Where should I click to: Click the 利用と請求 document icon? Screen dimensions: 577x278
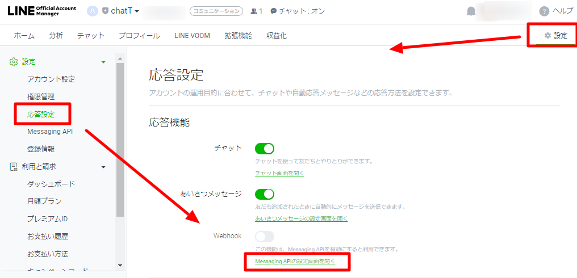click(x=14, y=167)
